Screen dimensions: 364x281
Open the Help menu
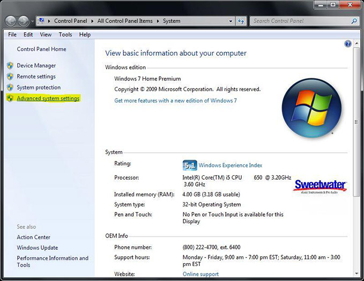coord(85,35)
